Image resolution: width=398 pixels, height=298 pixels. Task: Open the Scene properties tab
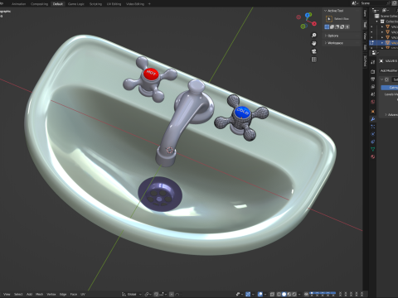point(373,94)
